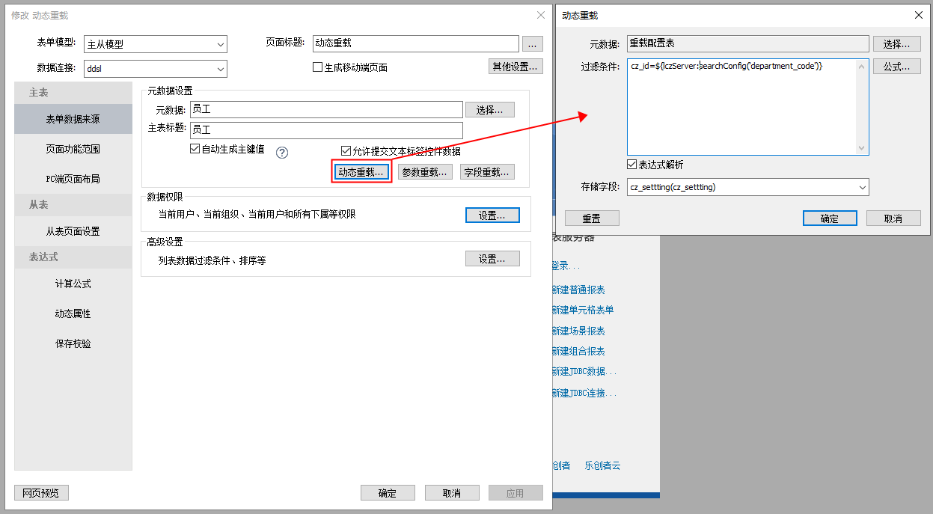Screen dimensions: 933x514
Task: Click the 主表标题 input field
Action: [326, 129]
